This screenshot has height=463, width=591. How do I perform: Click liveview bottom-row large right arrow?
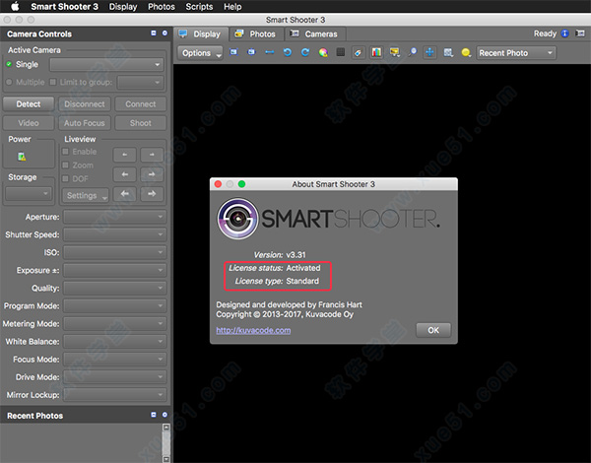click(152, 194)
